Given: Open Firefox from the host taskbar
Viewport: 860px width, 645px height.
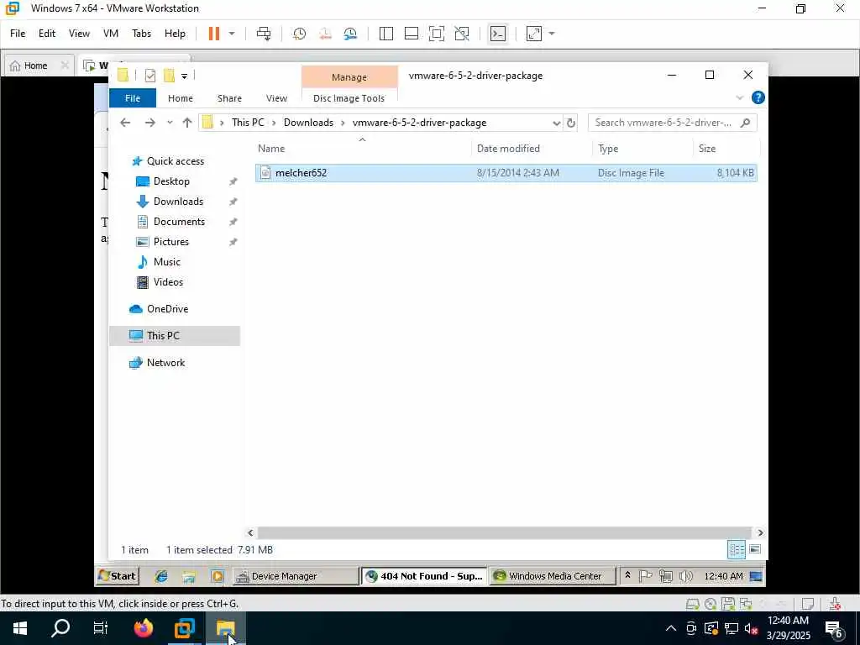Looking at the screenshot, I should pos(143,628).
